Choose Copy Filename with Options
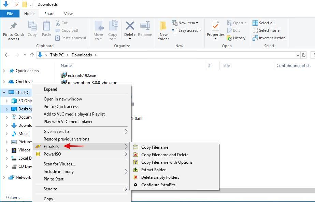Image resolution: width=315 pixels, height=202 pixels. click(x=174, y=162)
